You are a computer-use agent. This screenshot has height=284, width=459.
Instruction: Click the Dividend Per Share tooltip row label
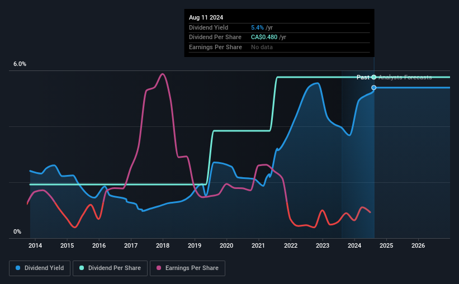[215, 37]
